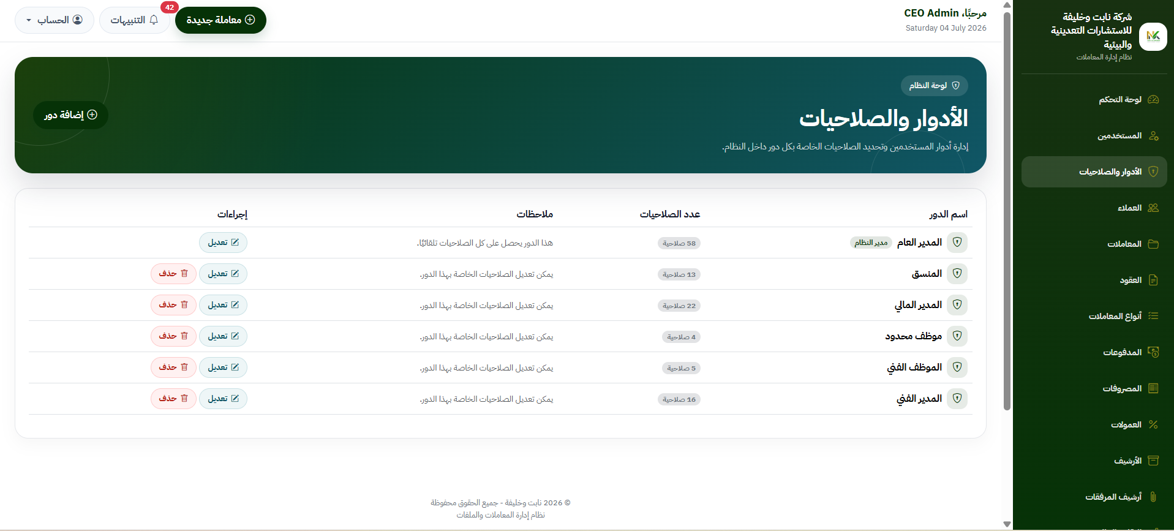Click the مدير النظام tag on المدير العام
Viewport: 1174px width, 531px height.
[871, 243]
